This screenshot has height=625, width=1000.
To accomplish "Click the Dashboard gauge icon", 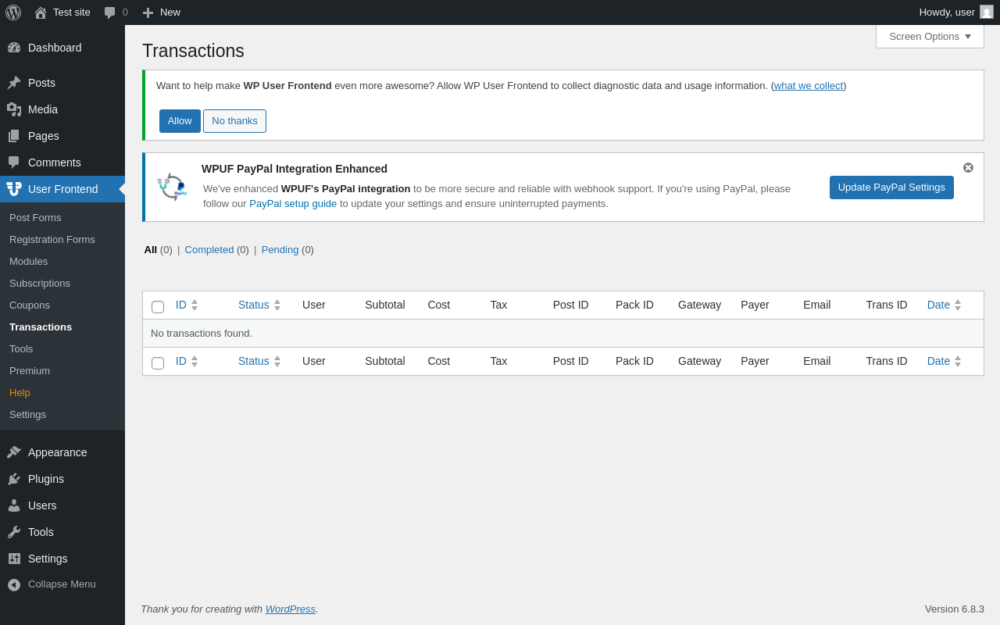I will (x=14, y=48).
